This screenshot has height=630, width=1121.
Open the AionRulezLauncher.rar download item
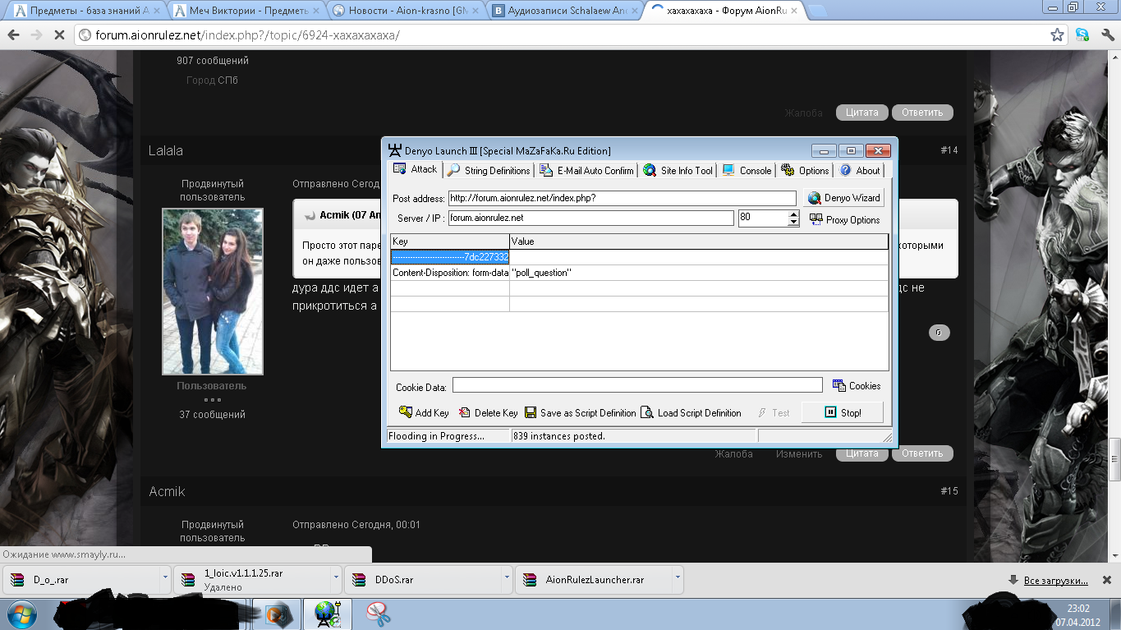pyautogui.click(x=594, y=580)
